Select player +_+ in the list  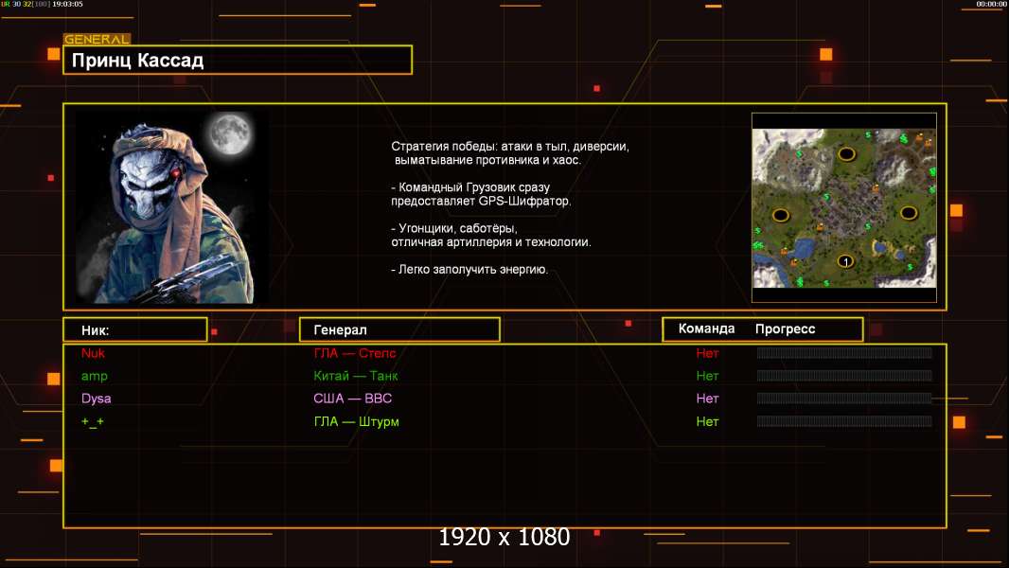point(92,421)
